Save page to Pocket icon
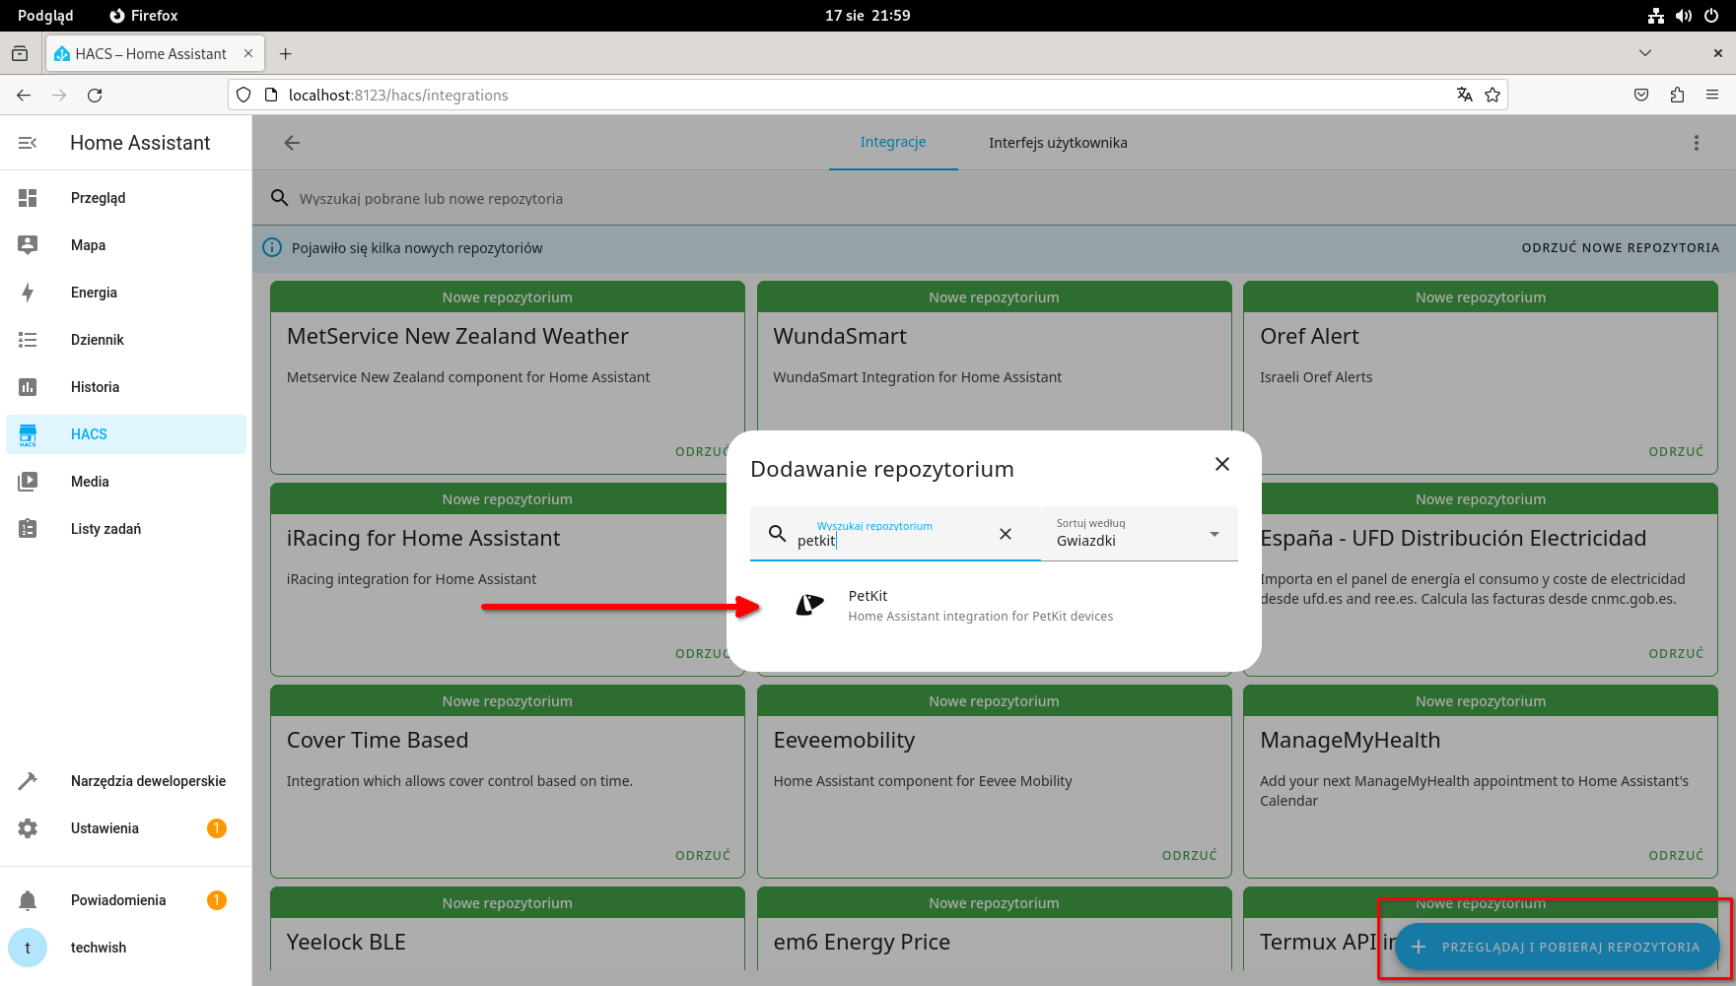Screen dimensions: 1736x986 click(x=1641, y=96)
